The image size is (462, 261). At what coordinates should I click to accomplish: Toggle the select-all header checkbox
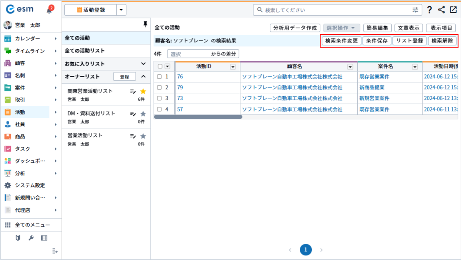160,67
